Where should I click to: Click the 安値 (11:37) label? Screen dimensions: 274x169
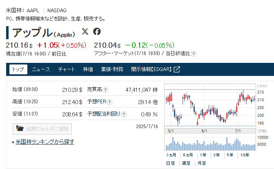(25, 114)
